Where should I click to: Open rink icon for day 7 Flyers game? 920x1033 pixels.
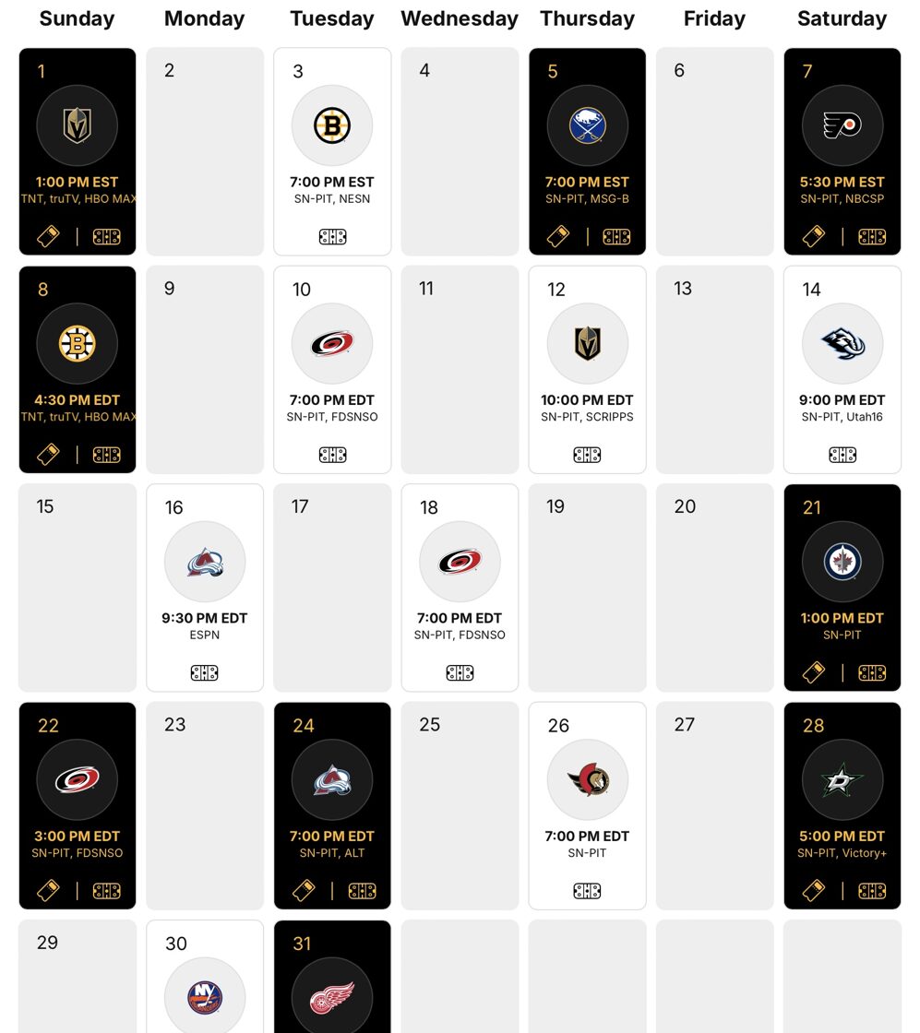click(872, 237)
